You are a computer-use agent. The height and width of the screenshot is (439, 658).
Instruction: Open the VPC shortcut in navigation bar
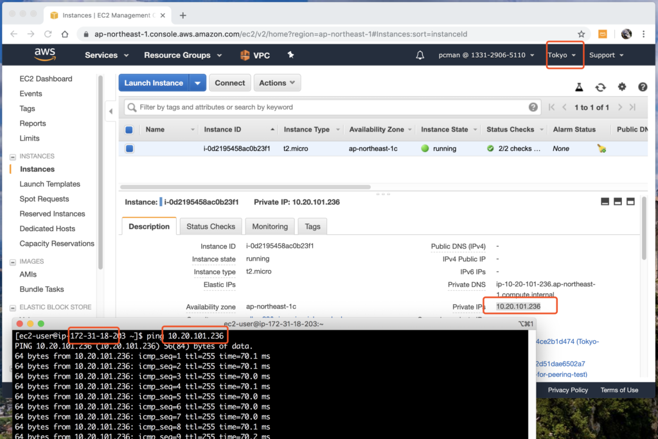(x=255, y=55)
